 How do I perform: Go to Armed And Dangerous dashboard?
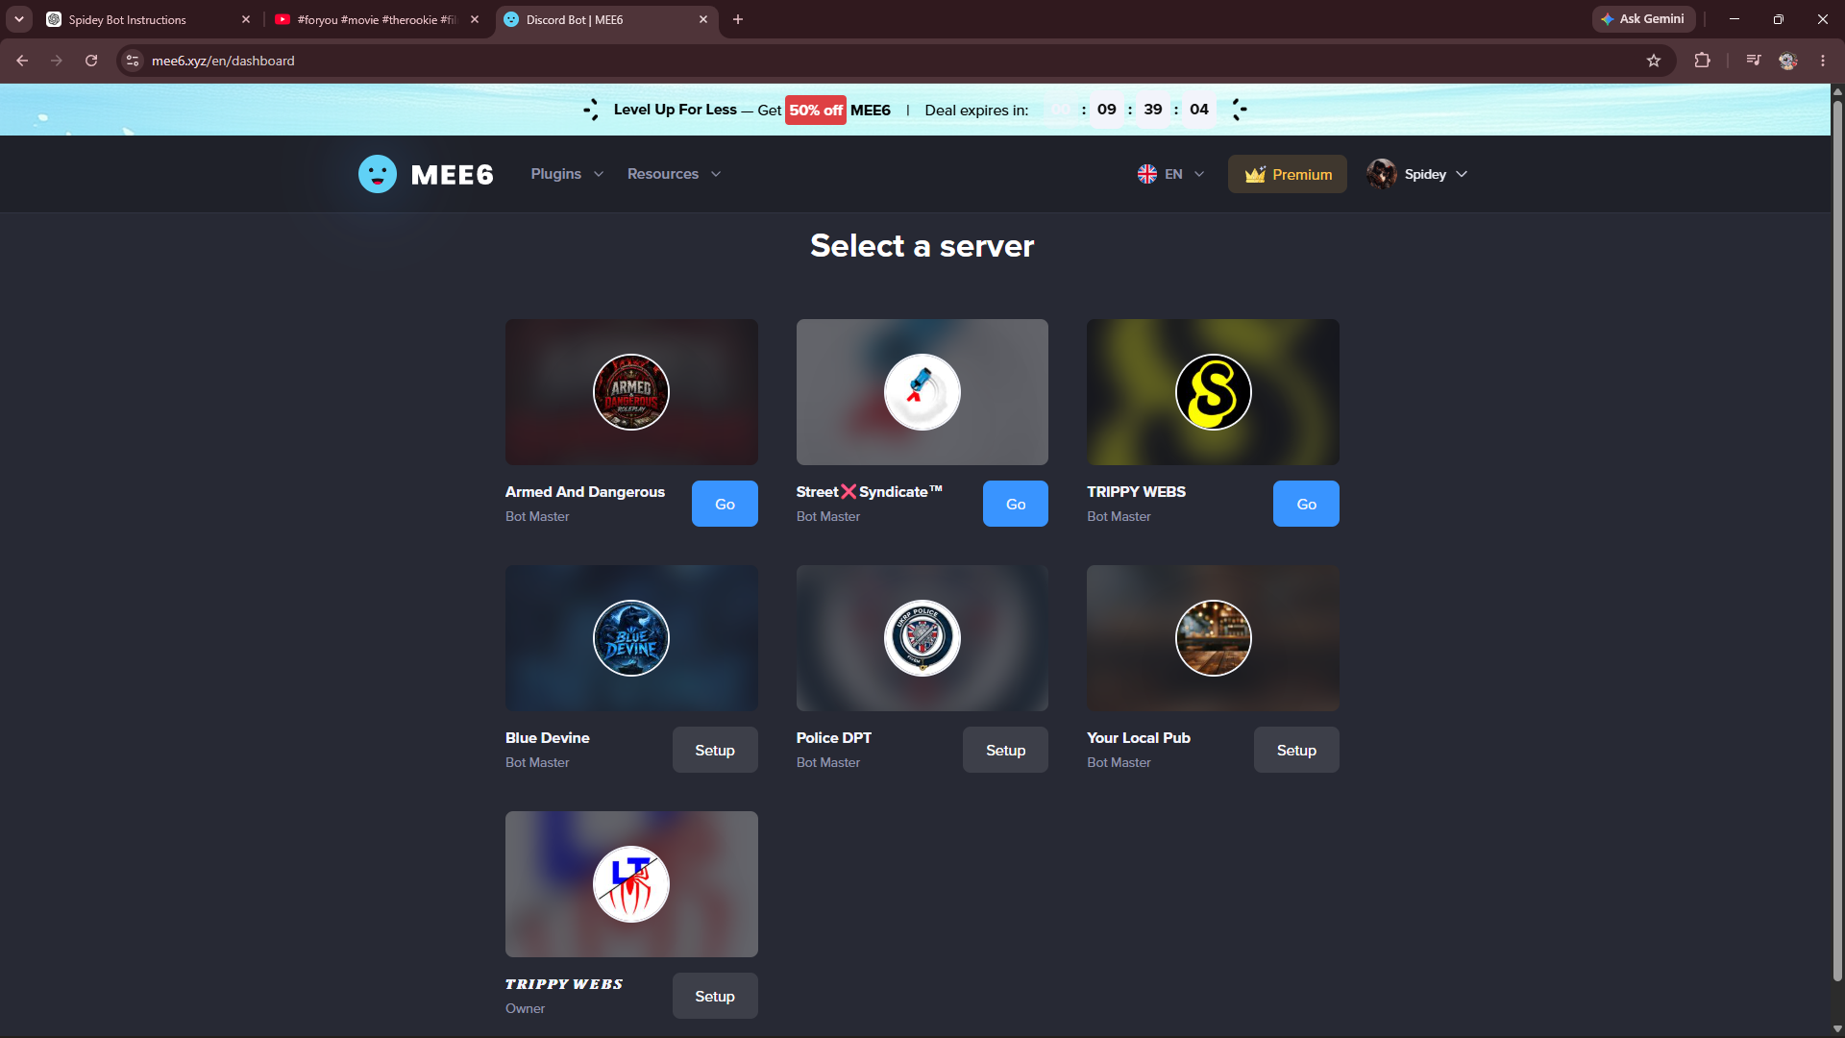[725, 504]
